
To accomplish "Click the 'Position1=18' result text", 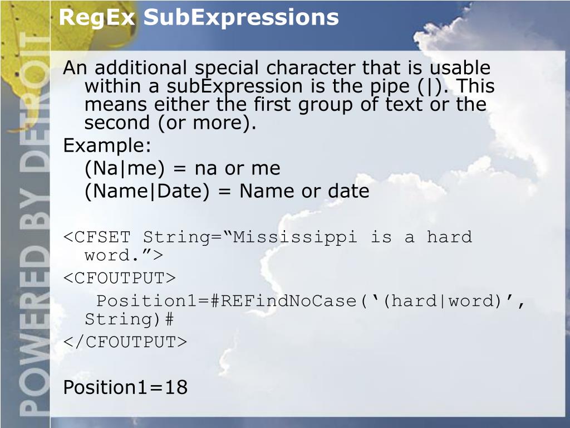I will pyautogui.click(x=125, y=387).
